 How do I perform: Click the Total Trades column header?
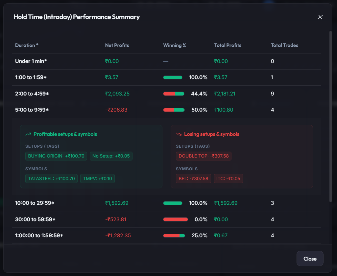pos(284,45)
